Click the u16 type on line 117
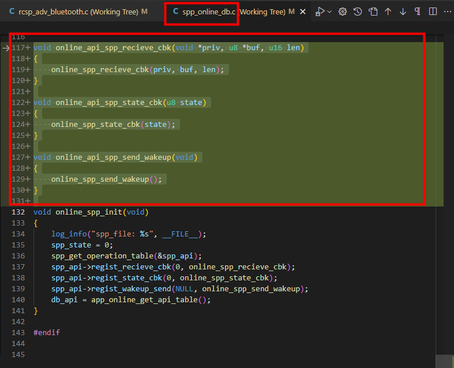 click(275, 48)
